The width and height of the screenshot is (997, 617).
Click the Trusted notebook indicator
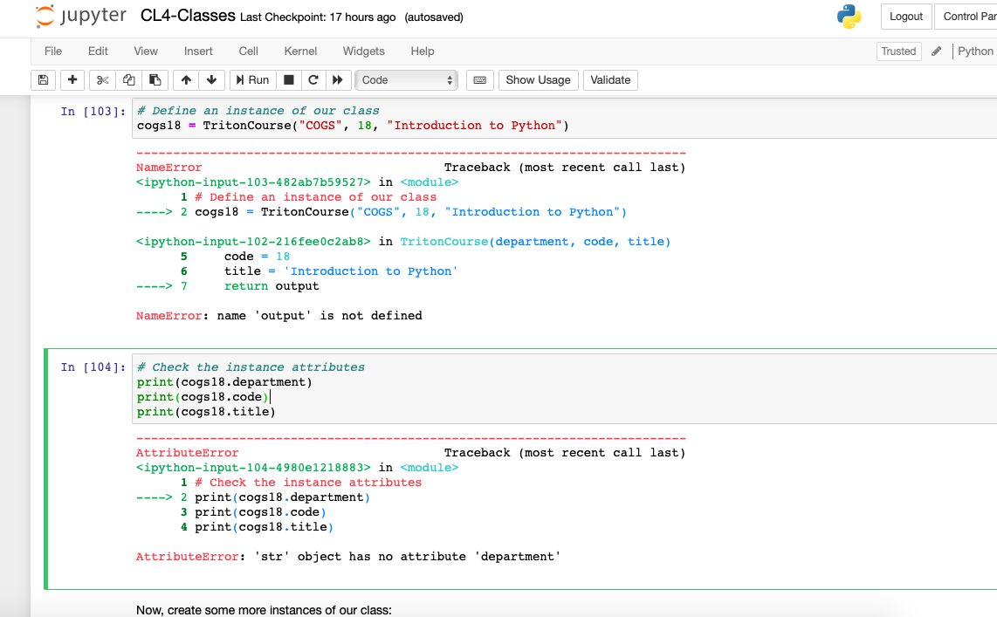click(898, 51)
